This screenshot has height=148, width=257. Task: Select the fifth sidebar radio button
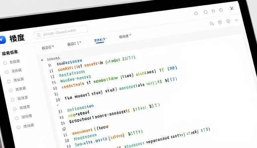(12, 100)
